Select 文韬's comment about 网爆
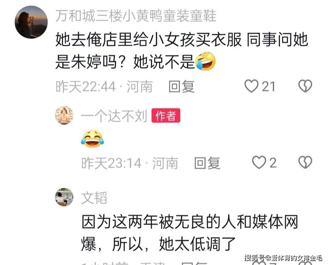The height and width of the screenshot is (265, 330). (x=190, y=233)
